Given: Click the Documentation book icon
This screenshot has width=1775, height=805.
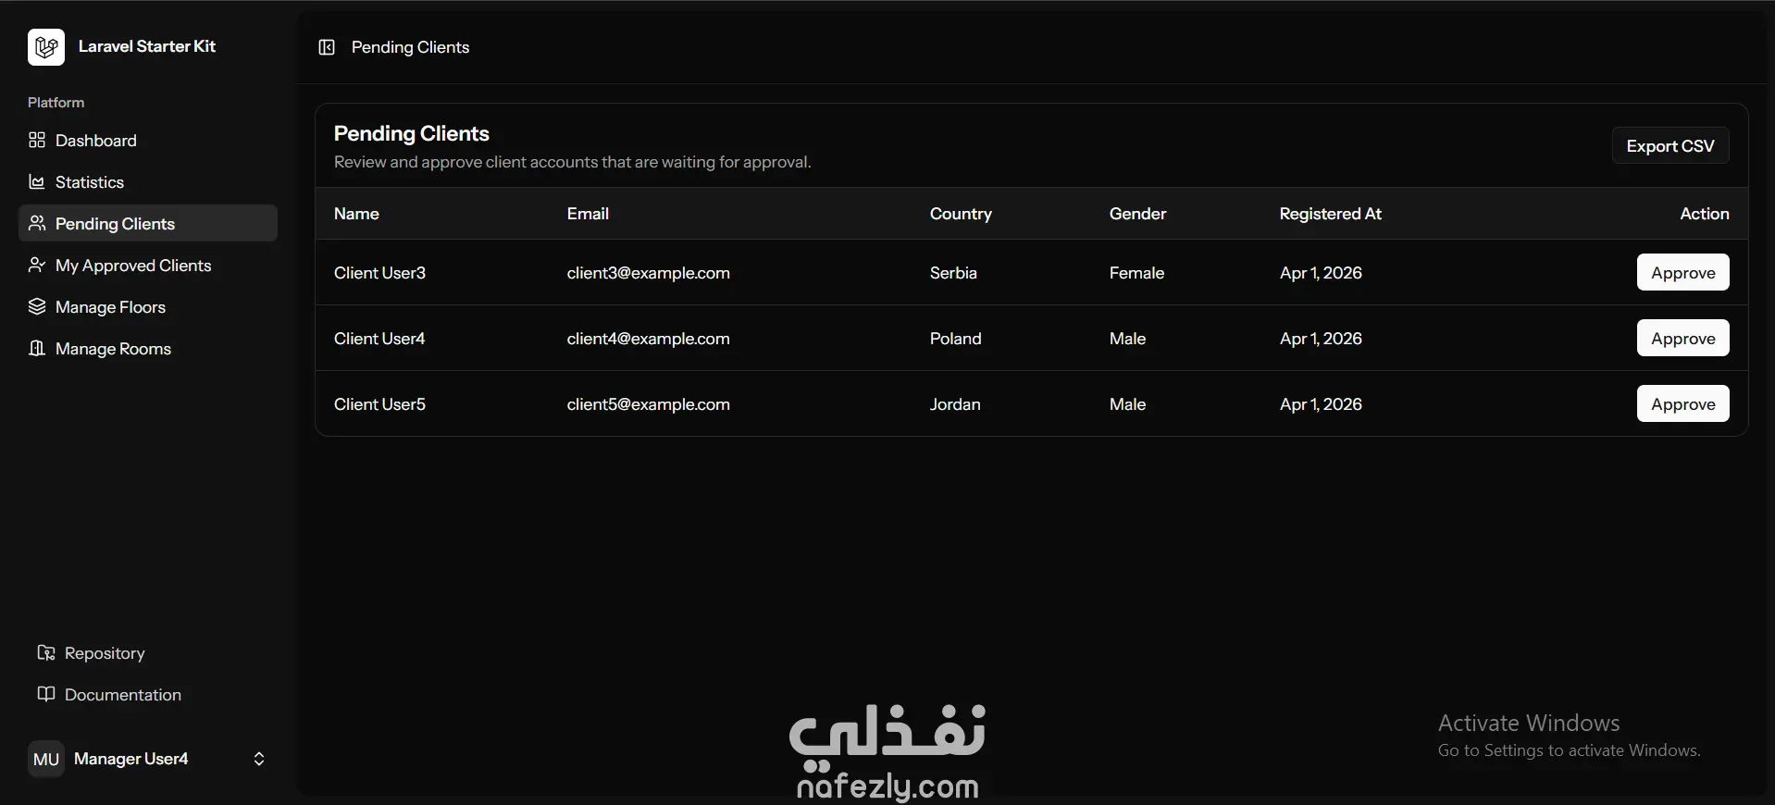Looking at the screenshot, I should (46, 694).
